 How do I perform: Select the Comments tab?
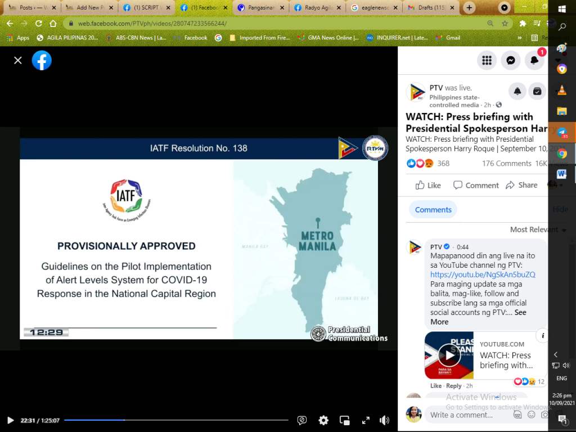click(433, 210)
